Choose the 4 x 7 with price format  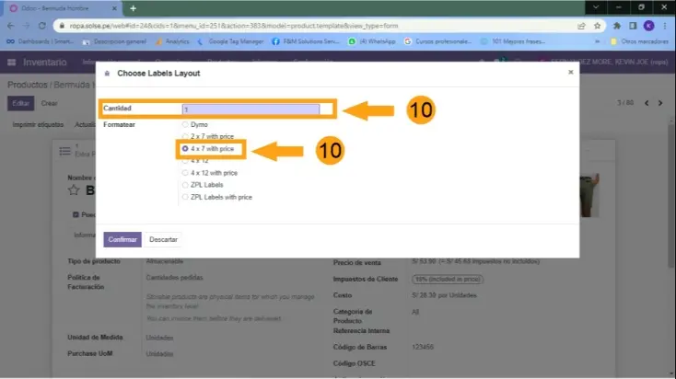point(185,148)
